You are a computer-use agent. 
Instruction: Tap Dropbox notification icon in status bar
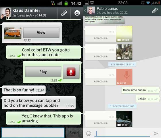[92, 3]
